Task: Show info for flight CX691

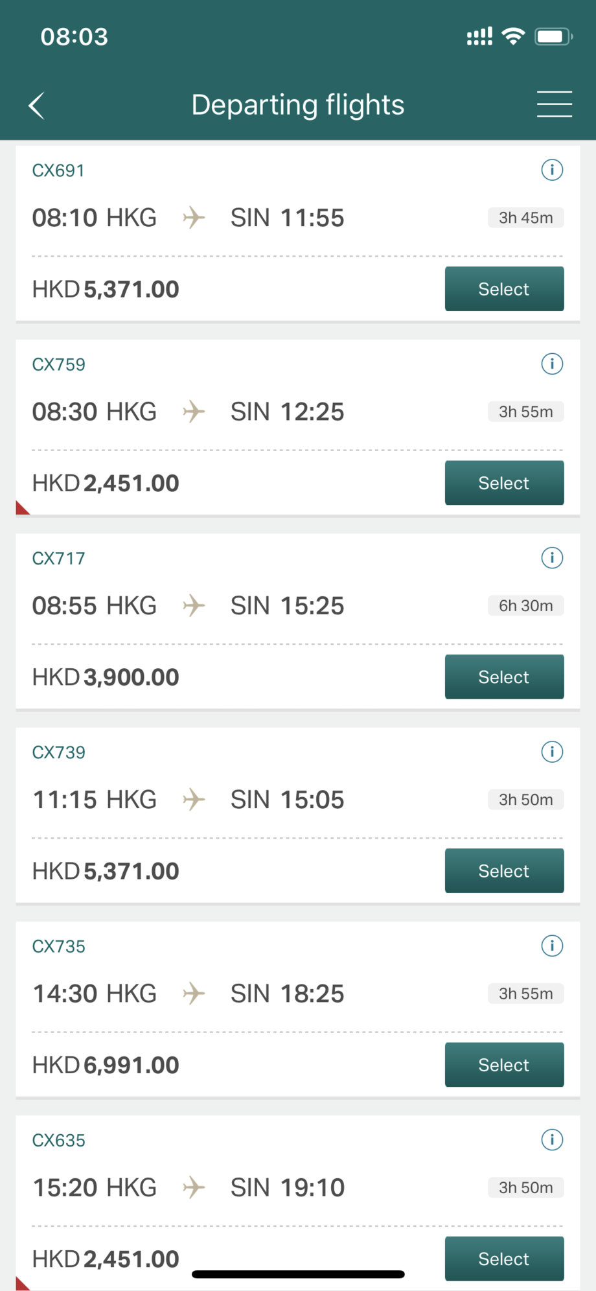Action: (x=552, y=170)
